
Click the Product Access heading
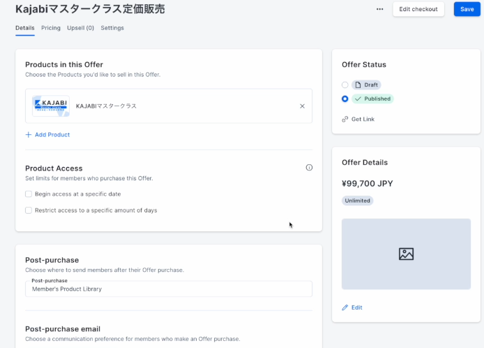(54, 168)
